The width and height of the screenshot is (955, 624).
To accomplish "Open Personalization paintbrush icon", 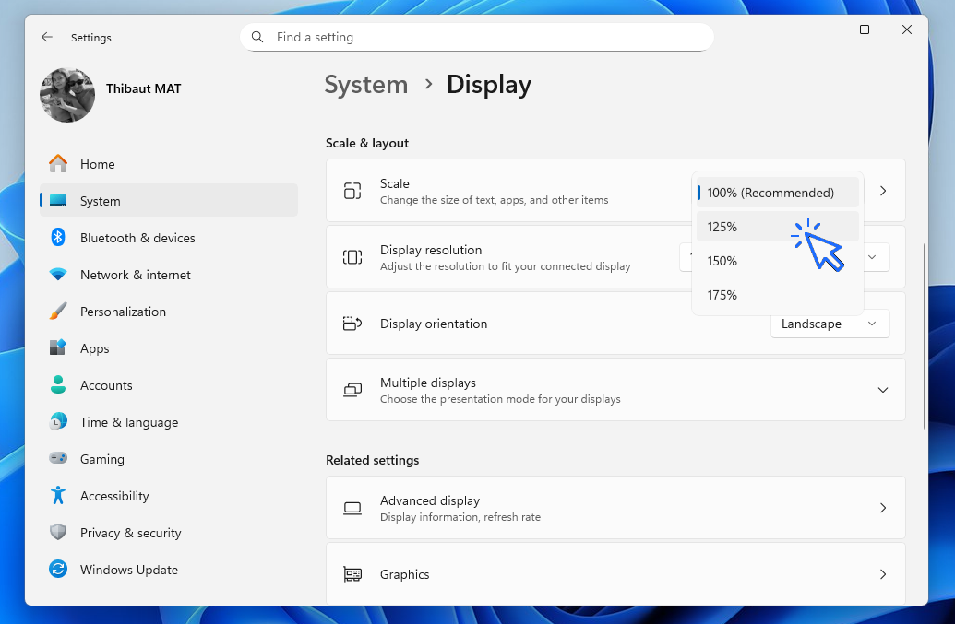I will [x=58, y=312].
